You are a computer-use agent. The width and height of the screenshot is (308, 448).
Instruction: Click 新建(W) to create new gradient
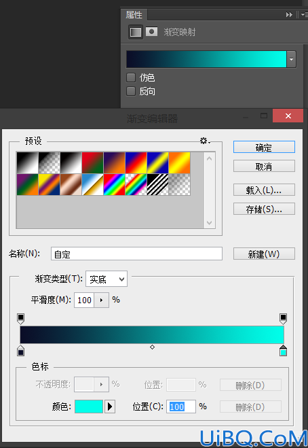pos(264,254)
